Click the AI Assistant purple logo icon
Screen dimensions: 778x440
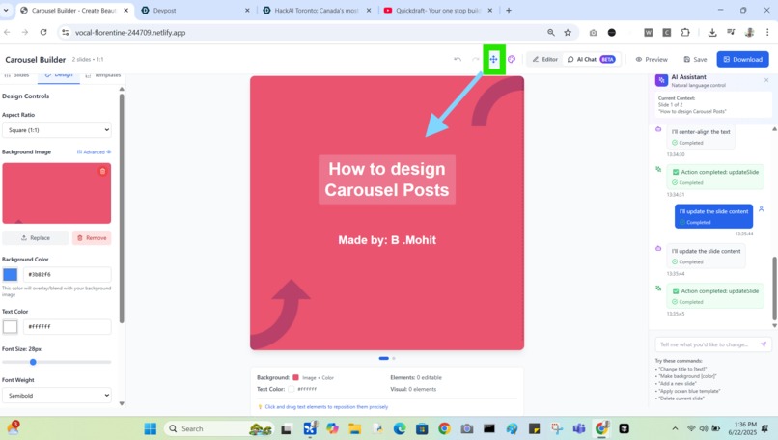click(x=661, y=80)
